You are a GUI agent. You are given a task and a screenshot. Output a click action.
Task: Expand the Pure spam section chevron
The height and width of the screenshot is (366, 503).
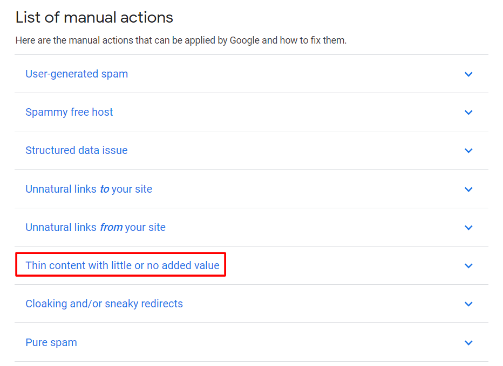click(468, 343)
